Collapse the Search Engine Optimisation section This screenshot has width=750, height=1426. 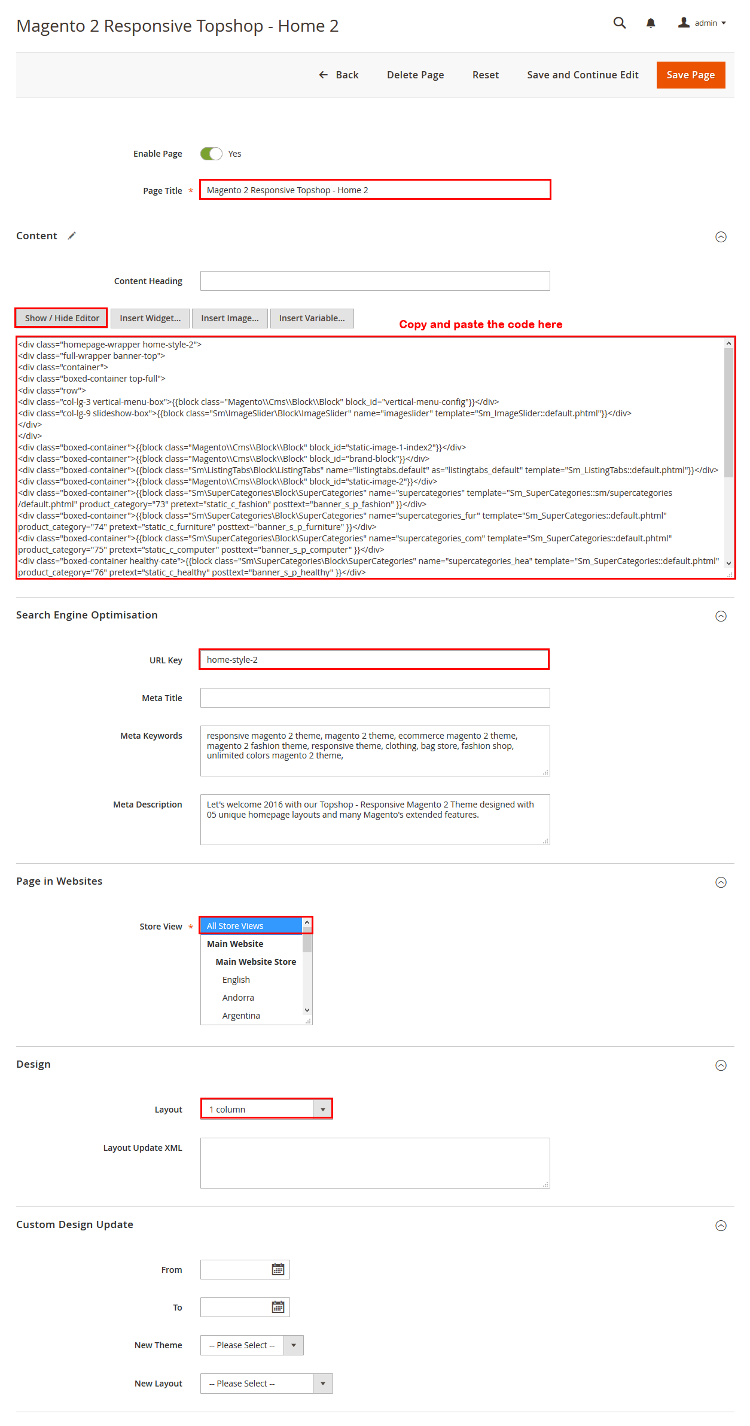pos(721,616)
